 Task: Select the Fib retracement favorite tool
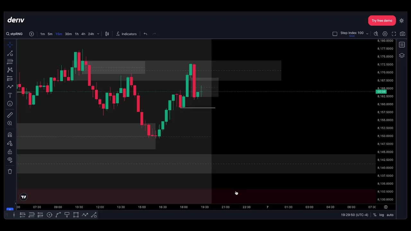click(22, 215)
